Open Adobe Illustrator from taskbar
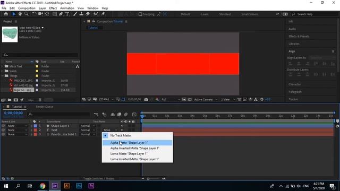Image resolution: width=340 pixels, height=191 pixels. point(67,186)
